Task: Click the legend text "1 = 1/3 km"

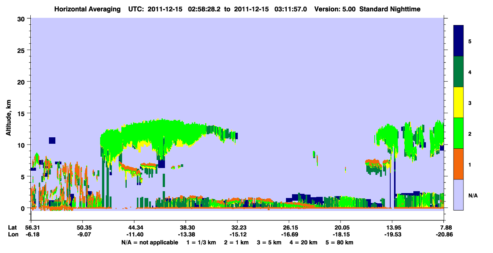Action: [x=201, y=242]
